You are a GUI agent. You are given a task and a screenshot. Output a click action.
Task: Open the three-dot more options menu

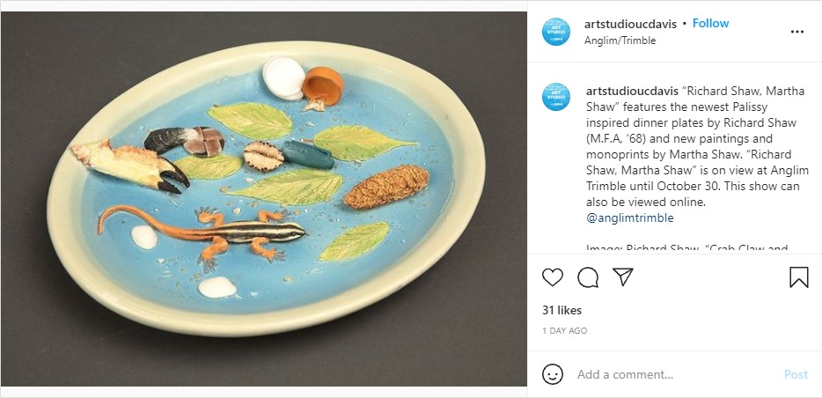click(797, 32)
